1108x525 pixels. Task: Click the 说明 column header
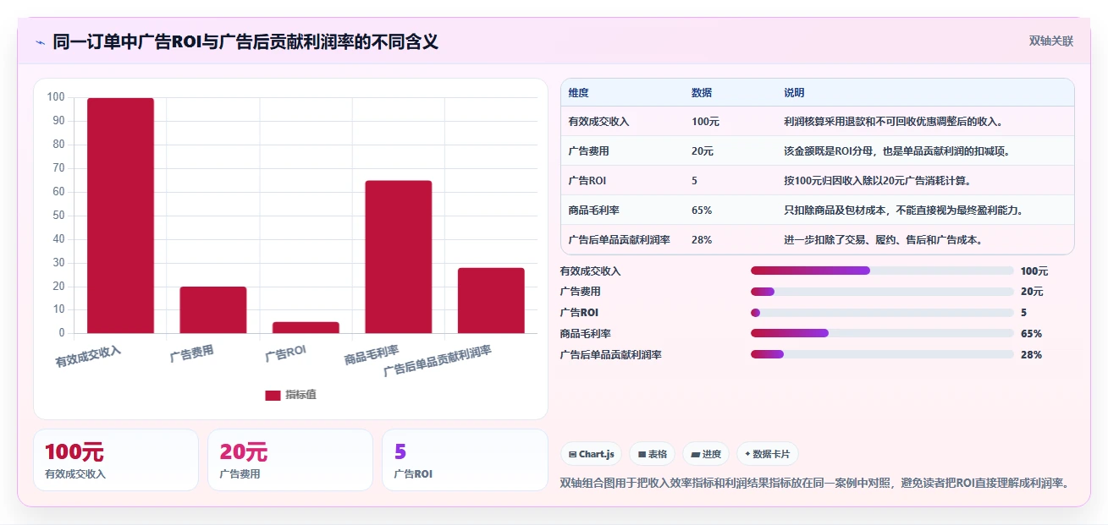(x=794, y=92)
